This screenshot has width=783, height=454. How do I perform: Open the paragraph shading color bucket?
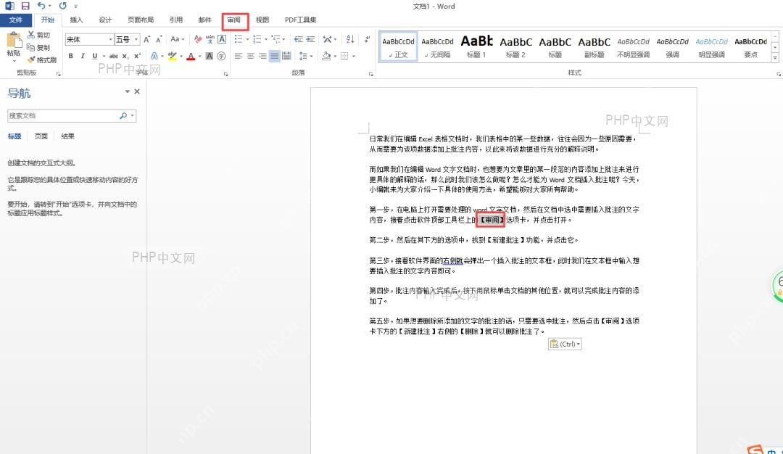pyautogui.click(x=326, y=56)
